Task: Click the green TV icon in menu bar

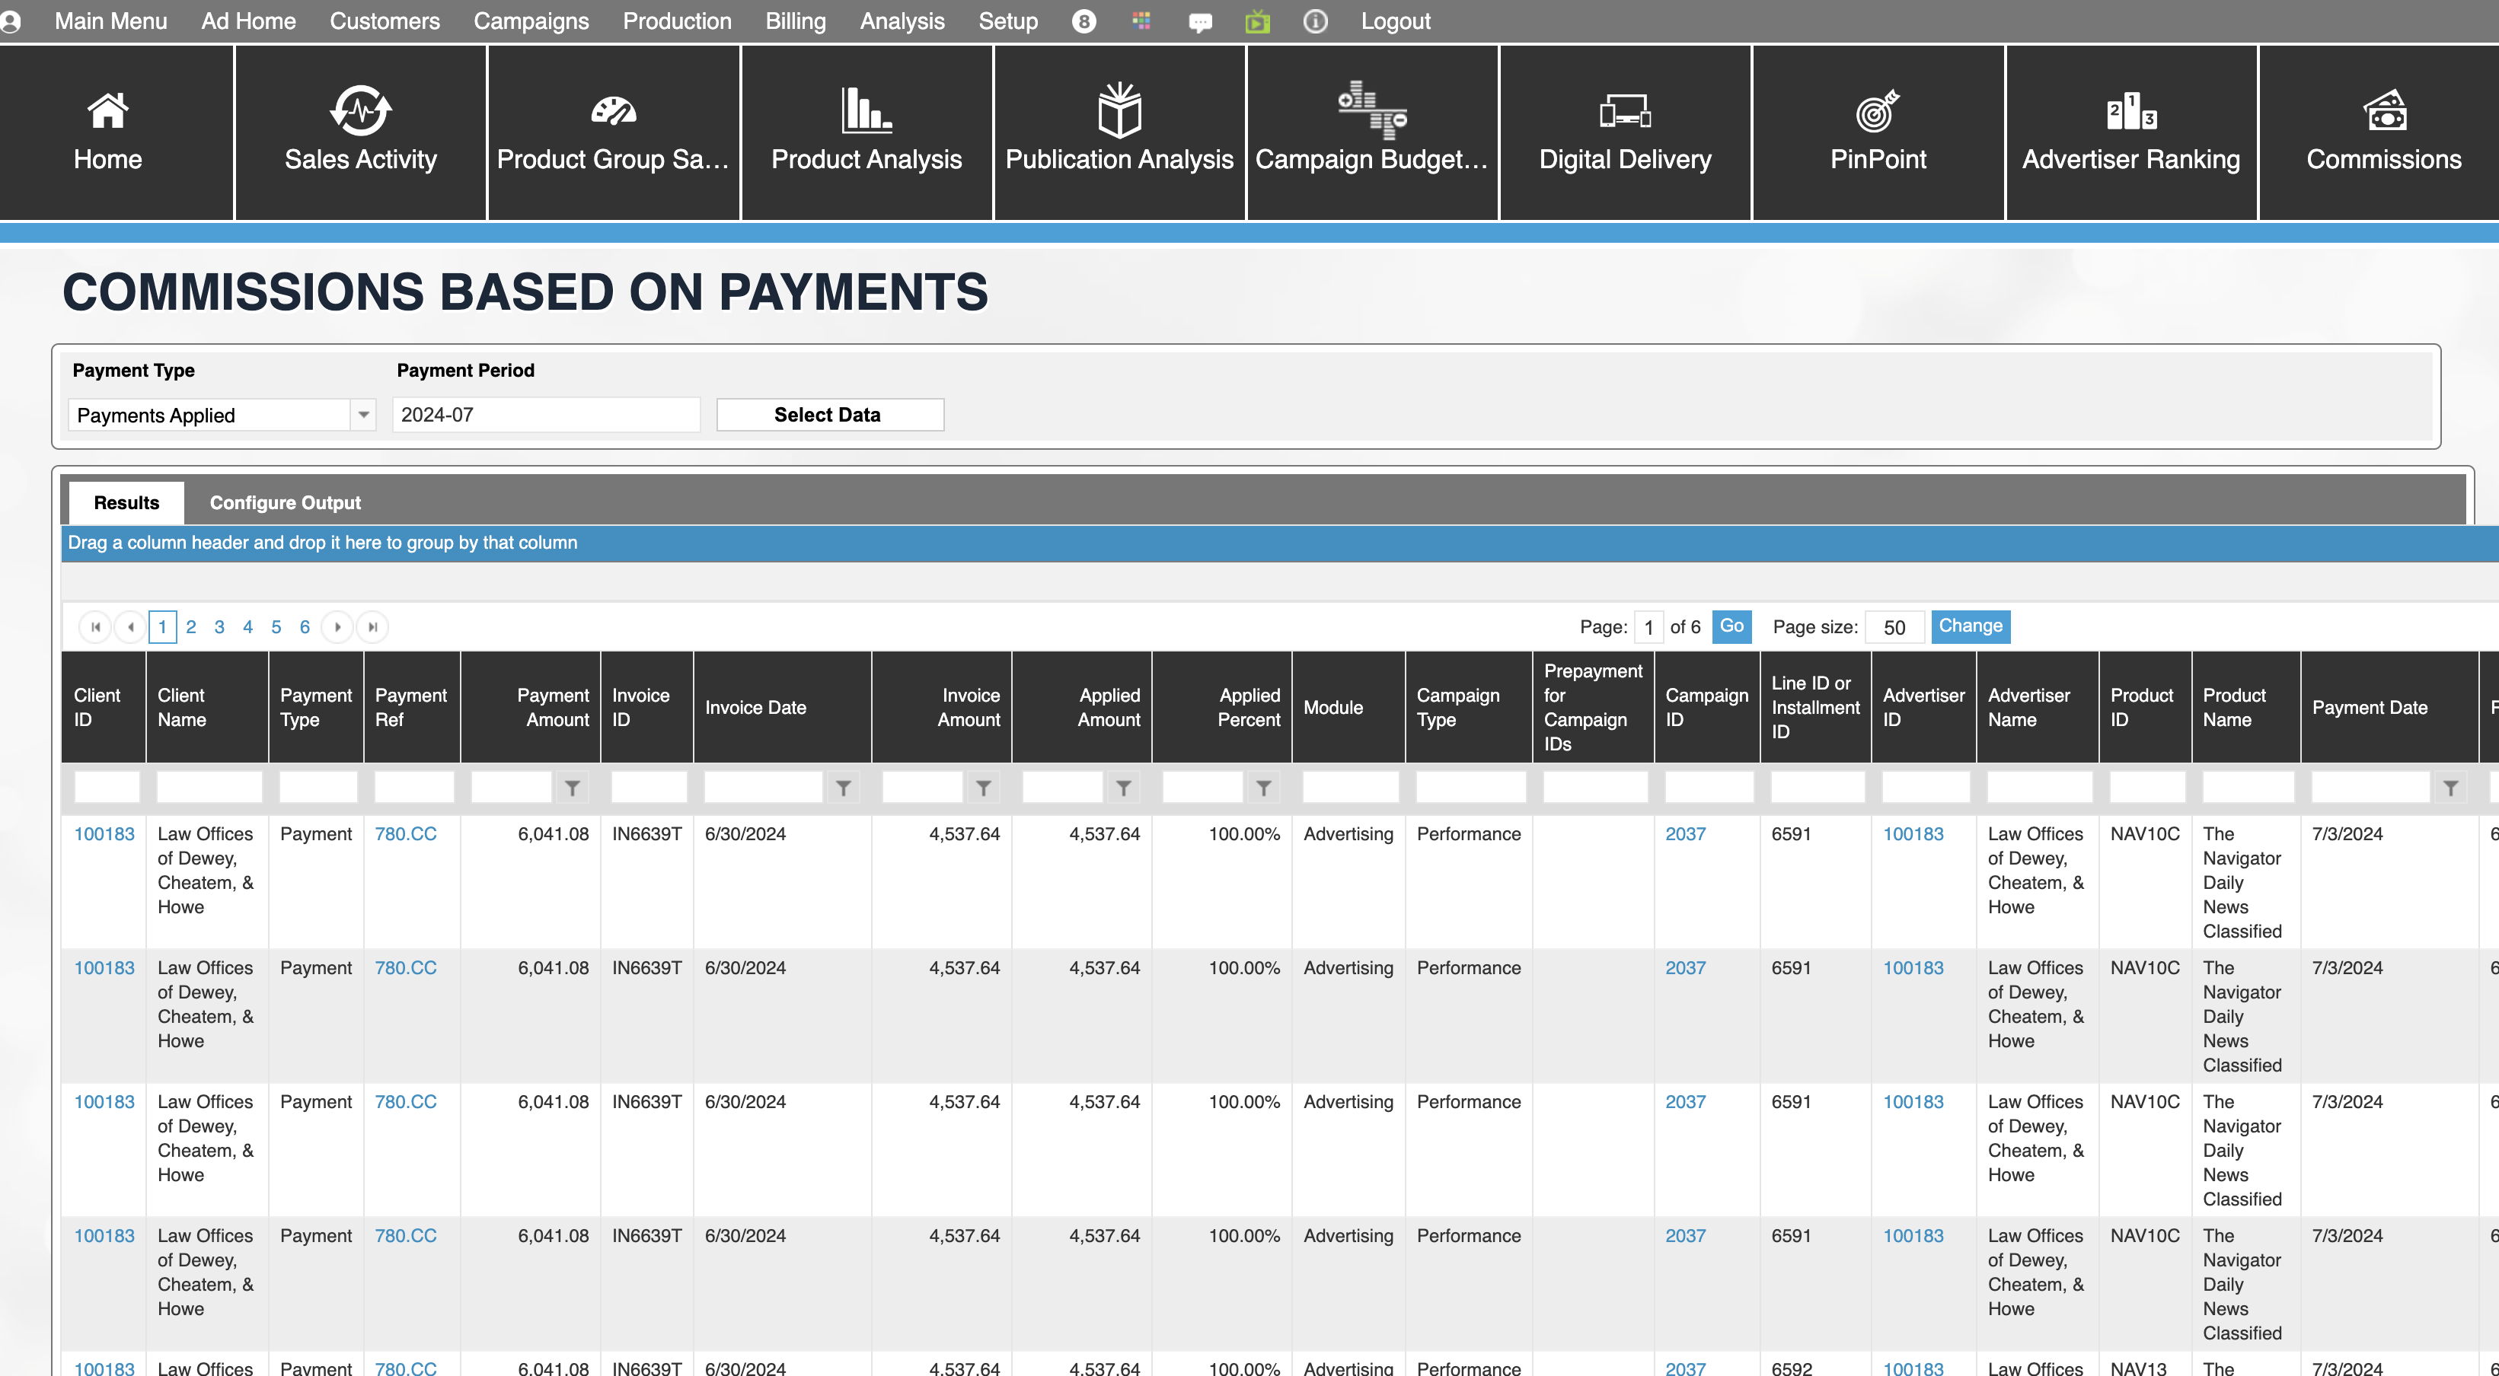Action: [1257, 21]
